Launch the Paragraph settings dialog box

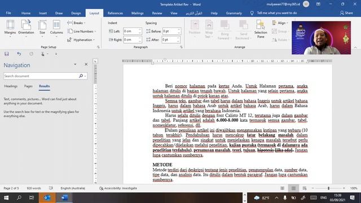(181, 47)
